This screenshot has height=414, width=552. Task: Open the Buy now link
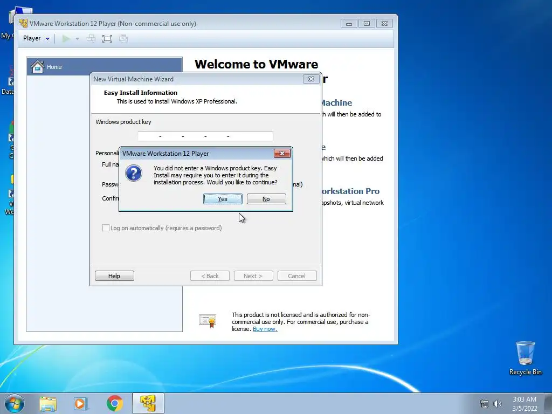[x=265, y=329]
